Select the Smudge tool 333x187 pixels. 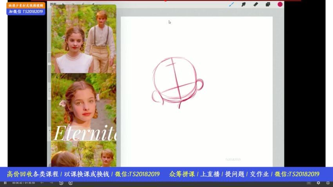pyautogui.click(x=243, y=4)
